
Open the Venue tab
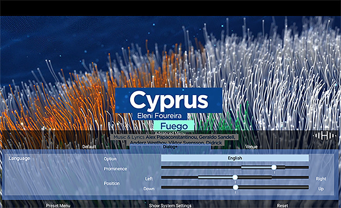[x=251, y=147]
